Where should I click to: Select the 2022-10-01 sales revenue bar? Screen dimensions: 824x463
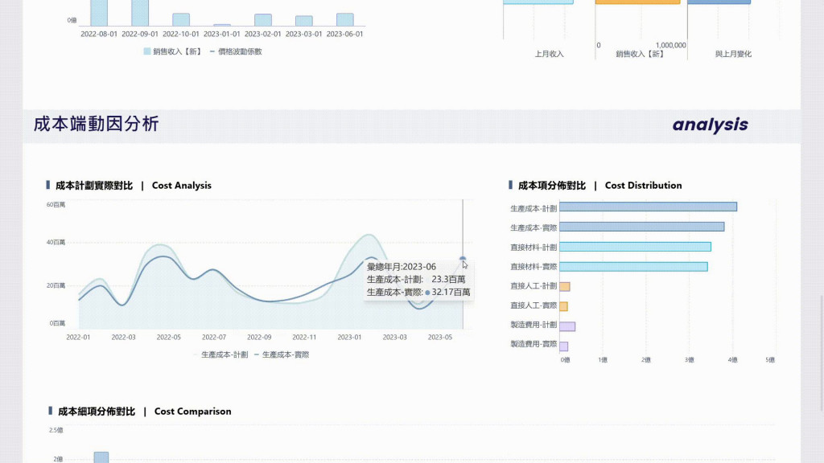(181, 19)
